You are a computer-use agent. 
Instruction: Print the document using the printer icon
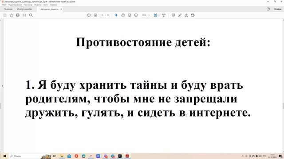click(x=18, y=15)
